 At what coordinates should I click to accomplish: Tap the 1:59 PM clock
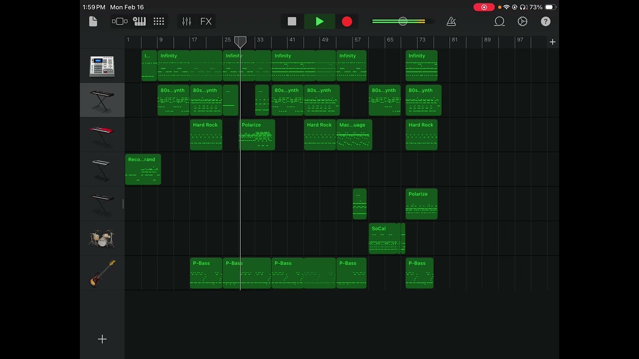click(x=94, y=7)
